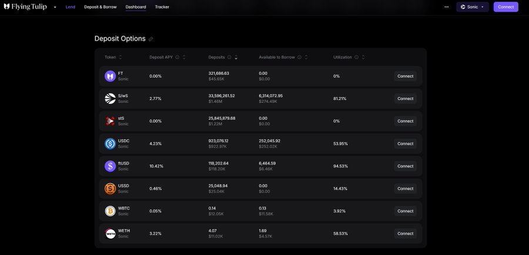Toggle the Deposits column sort arrow
Image resolution: width=529 pixels, height=255 pixels.
236,57
